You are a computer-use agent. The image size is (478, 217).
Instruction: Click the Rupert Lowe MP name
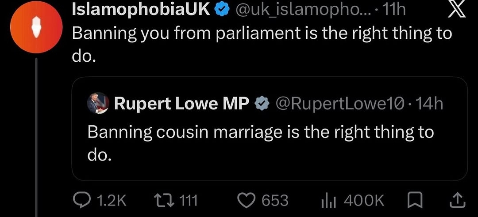[182, 104]
